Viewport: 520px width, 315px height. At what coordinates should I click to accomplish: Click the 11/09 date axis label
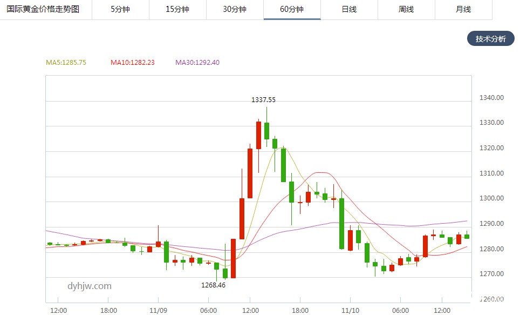click(159, 311)
